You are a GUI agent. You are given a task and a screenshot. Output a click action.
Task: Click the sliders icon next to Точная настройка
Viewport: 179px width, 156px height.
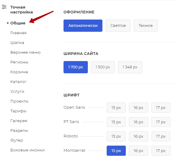[4, 7]
